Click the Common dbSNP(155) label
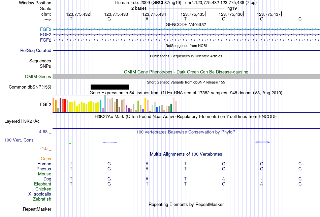This screenshot has height=217, width=320. click(30, 87)
